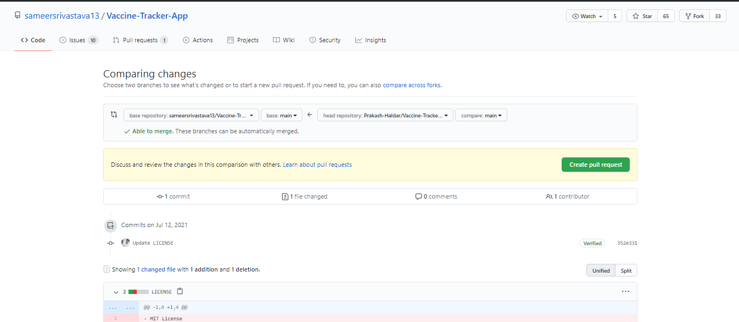Image resolution: width=739 pixels, height=322 pixels.
Task: Open the Update LICENSE commit
Action: 153,243
